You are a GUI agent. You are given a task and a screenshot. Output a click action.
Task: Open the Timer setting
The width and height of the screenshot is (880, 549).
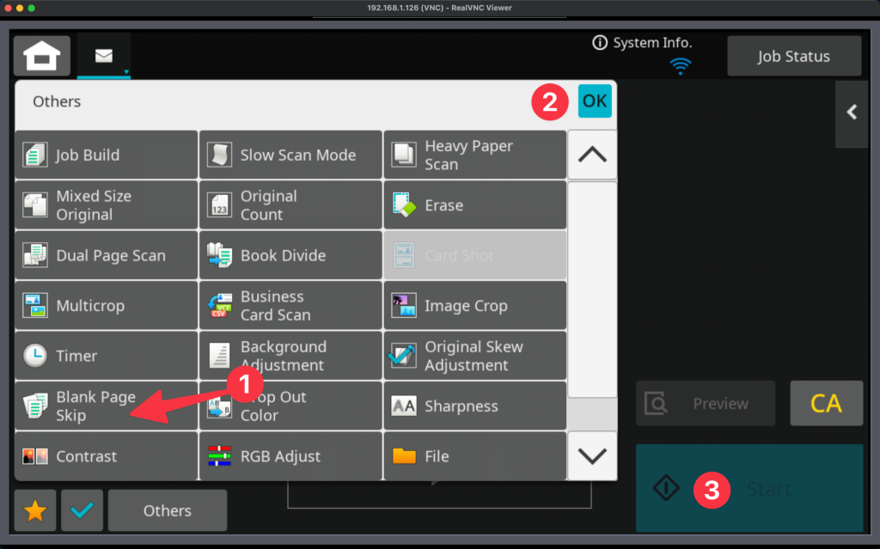[x=107, y=356]
